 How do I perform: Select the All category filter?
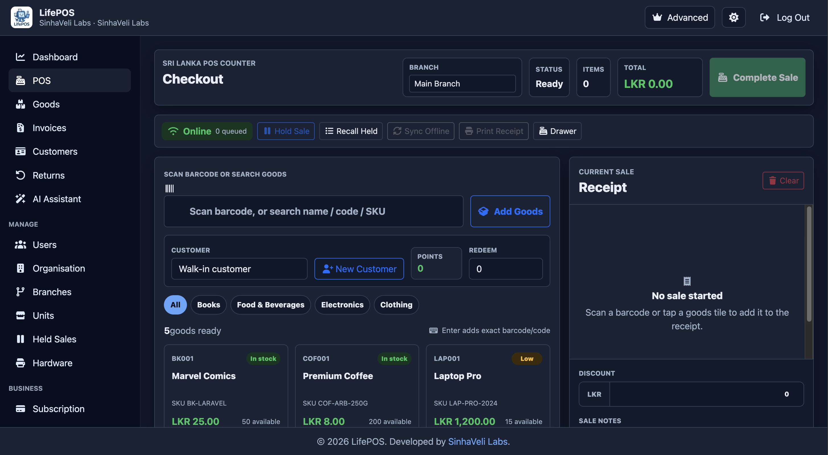(175, 305)
